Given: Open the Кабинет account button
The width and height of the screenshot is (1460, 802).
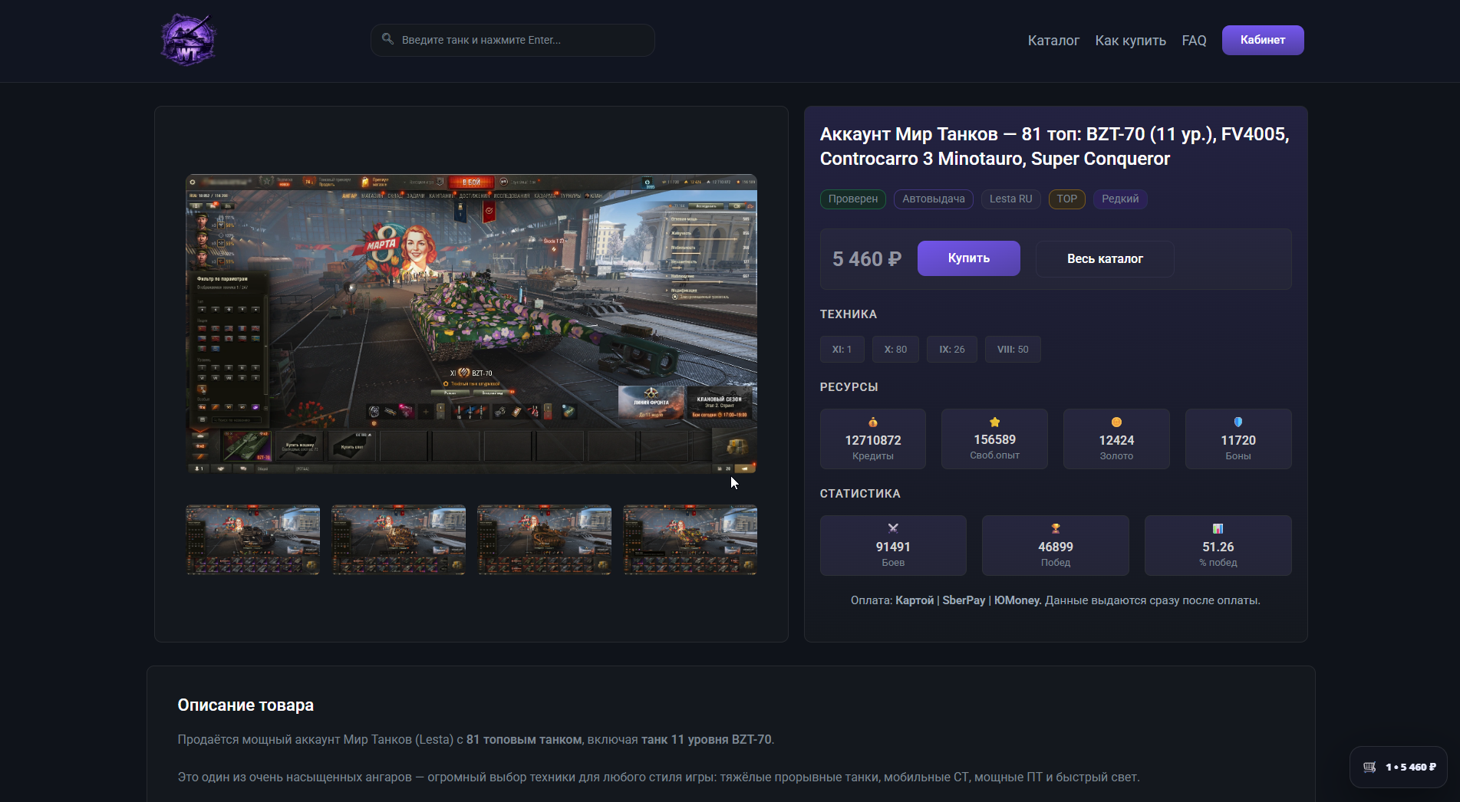Looking at the screenshot, I should [1263, 40].
